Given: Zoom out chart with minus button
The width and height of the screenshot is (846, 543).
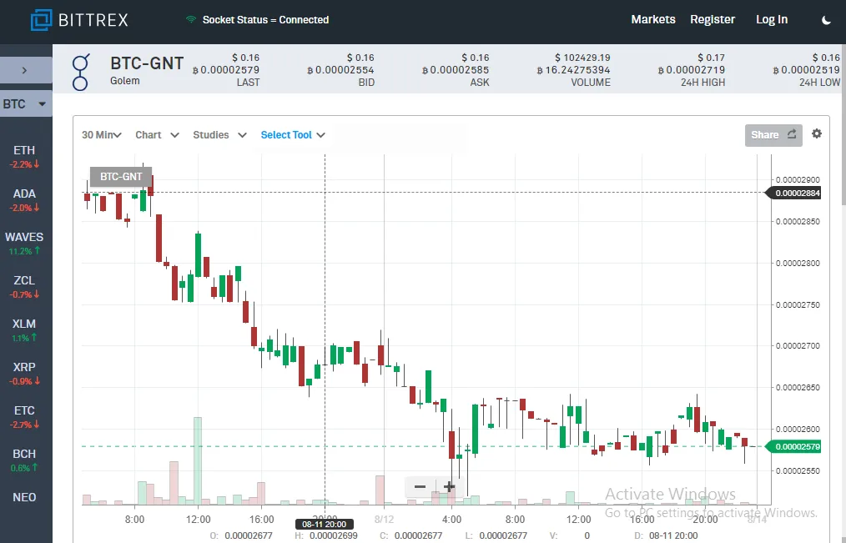Looking at the screenshot, I should click(x=420, y=487).
